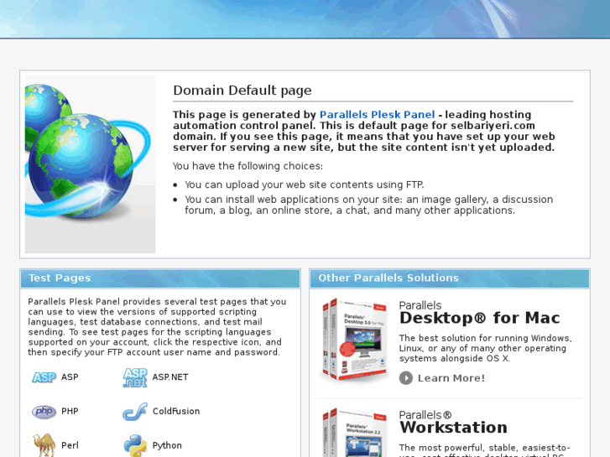
Task: Click the Parallels Workstation box thumbnail
Action: (x=354, y=432)
